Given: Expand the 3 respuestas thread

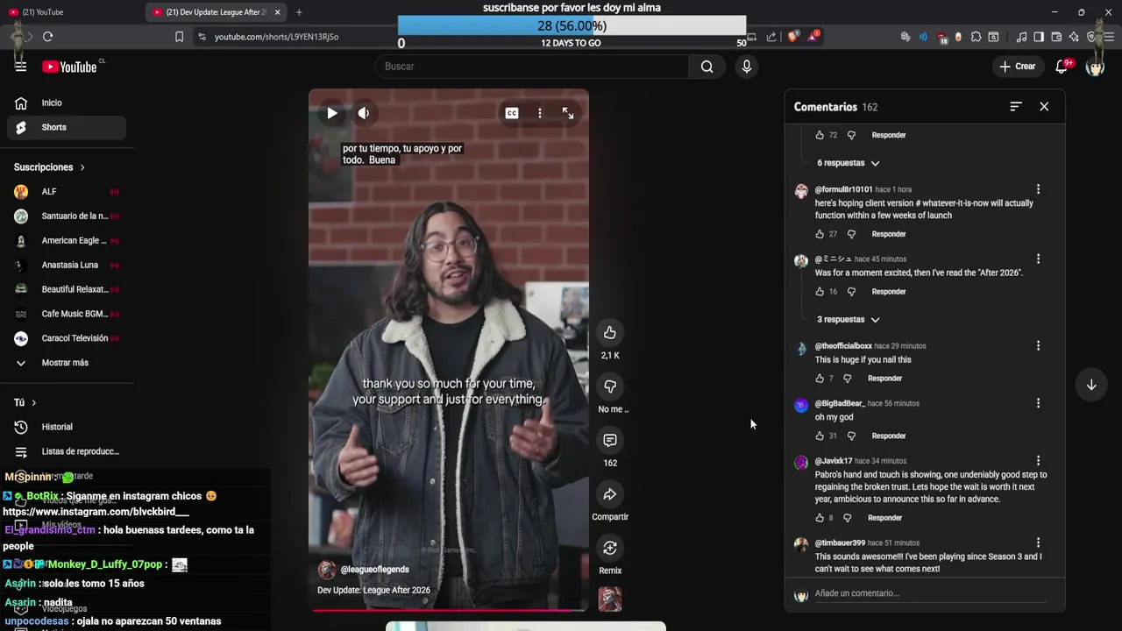Looking at the screenshot, I should 849,320.
